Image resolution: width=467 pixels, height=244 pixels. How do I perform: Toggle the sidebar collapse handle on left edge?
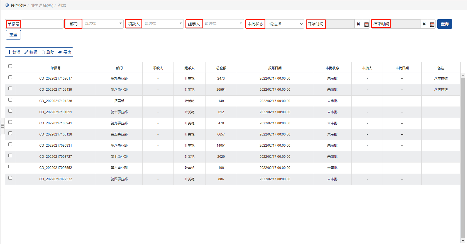pos(3,126)
